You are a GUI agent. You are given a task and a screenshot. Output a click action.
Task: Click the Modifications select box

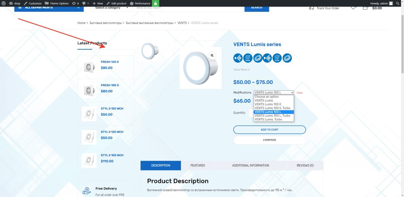(274, 93)
